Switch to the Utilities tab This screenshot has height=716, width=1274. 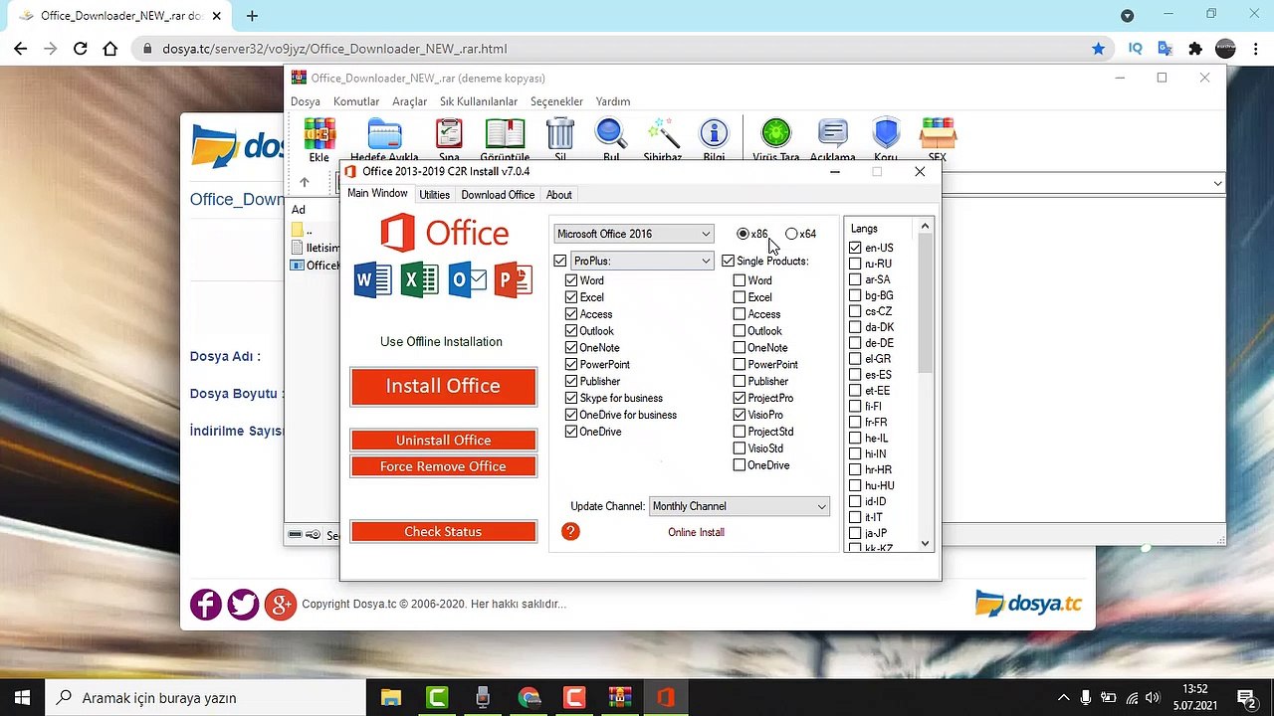(434, 195)
